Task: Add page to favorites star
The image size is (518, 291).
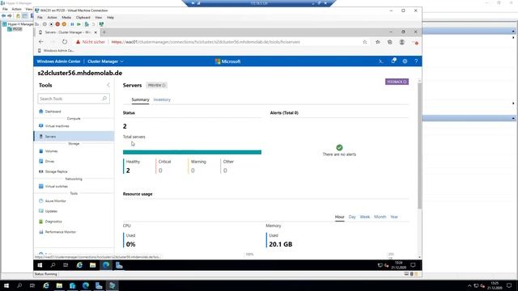Action: [x=365, y=42]
